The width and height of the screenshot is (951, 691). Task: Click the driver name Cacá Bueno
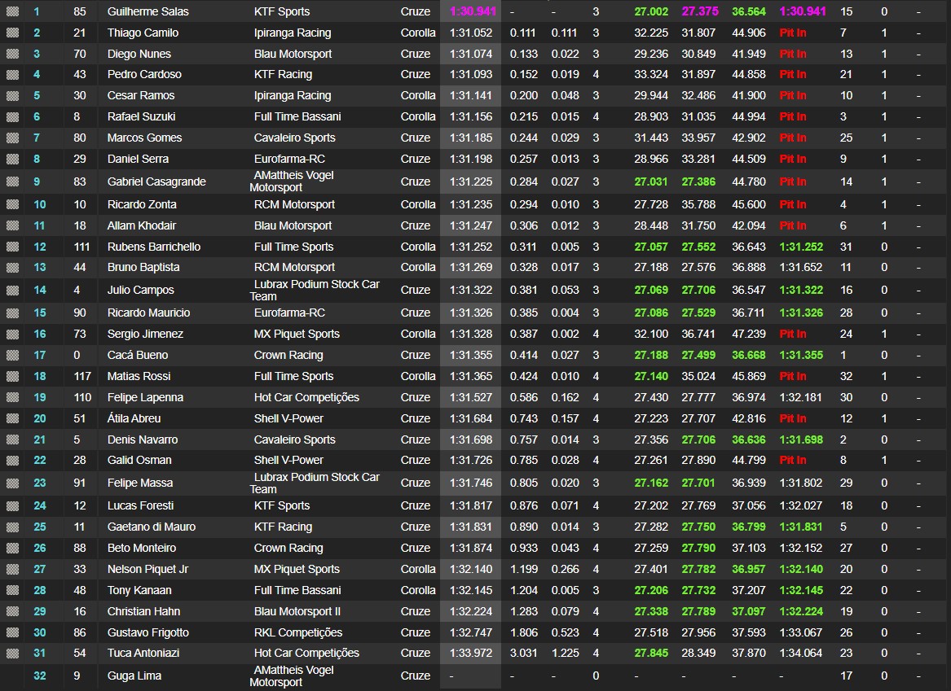138,356
